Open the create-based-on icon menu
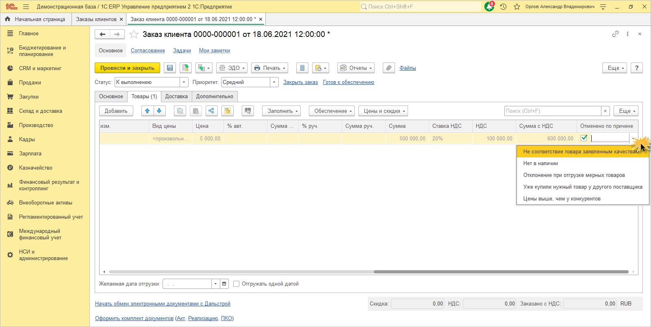The height and width of the screenshot is (327, 651). pos(204,68)
